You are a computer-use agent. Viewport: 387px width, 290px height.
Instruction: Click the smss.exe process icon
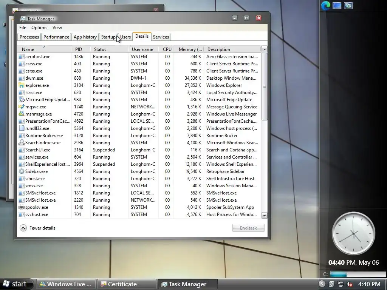click(22, 186)
